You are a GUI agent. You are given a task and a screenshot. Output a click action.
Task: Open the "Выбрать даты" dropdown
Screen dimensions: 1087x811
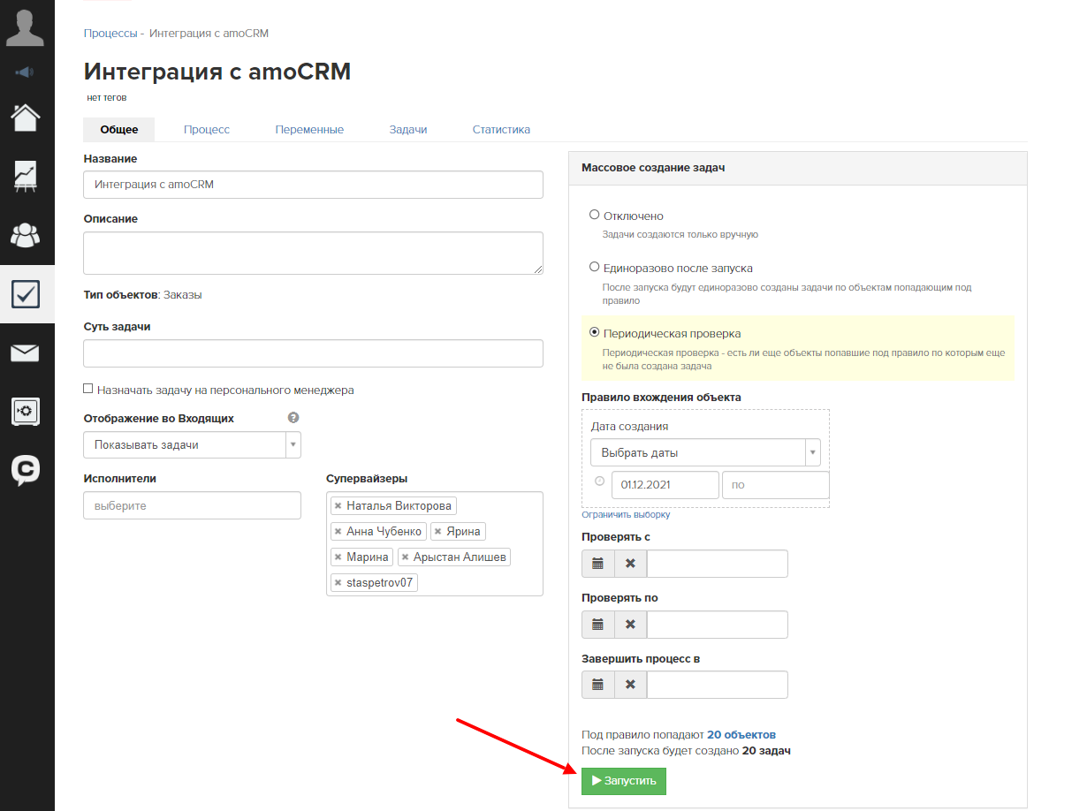click(x=705, y=451)
